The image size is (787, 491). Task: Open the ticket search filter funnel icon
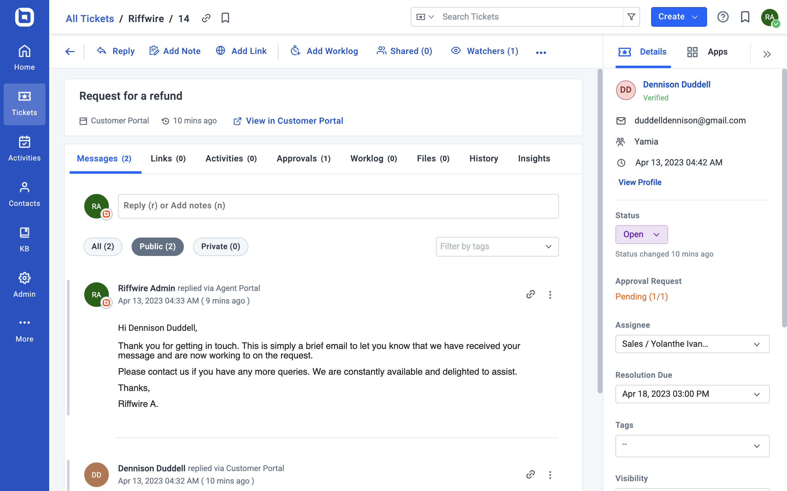(x=631, y=17)
